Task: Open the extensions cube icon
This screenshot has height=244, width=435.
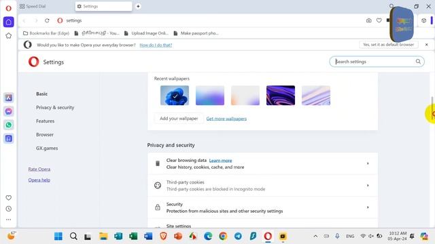Action: [423, 20]
